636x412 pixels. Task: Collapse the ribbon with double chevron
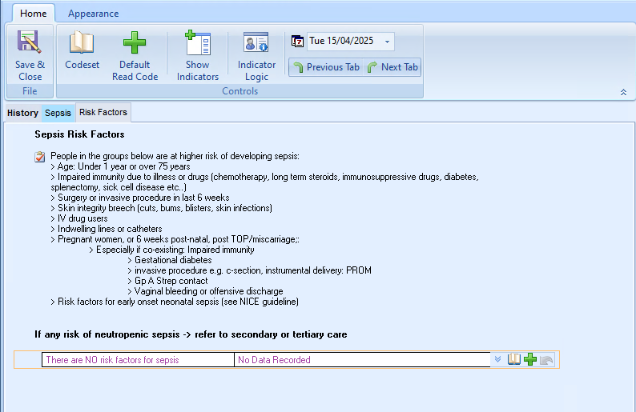point(623,92)
